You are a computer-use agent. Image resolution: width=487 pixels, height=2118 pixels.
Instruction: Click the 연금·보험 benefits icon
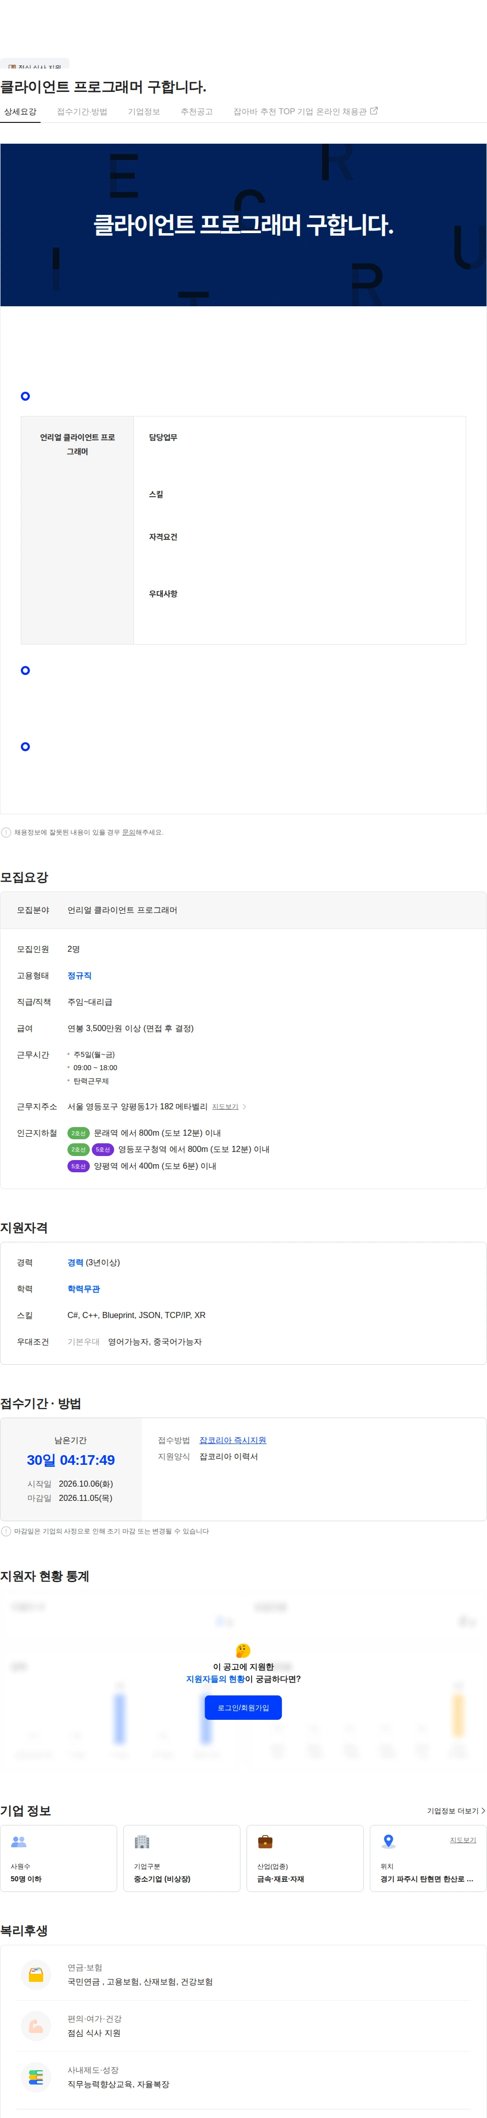pyautogui.click(x=36, y=1974)
